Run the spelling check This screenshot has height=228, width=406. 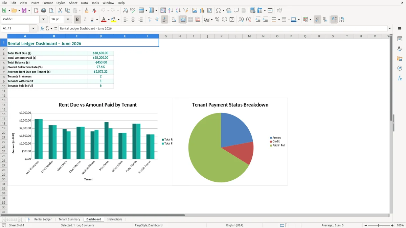[133, 10]
